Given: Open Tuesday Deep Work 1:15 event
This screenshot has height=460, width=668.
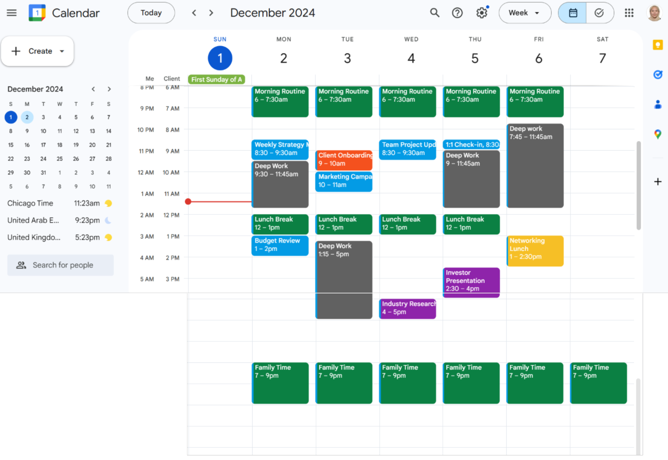Looking at the screenshot, I should coord(344,280).
